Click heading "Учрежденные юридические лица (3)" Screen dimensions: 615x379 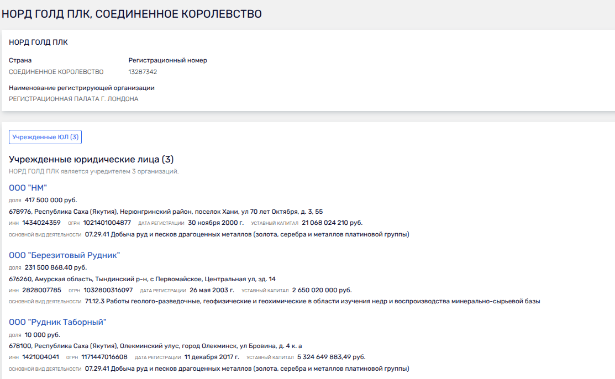pos(91,160)
